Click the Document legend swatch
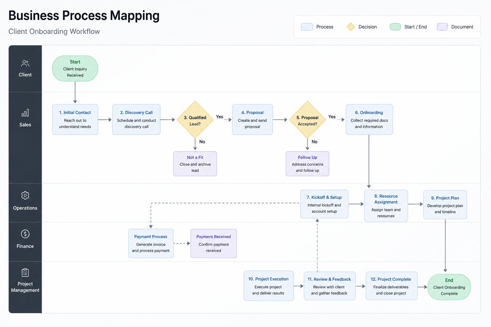Screen dimensions: 491x327 coord(442,27)
